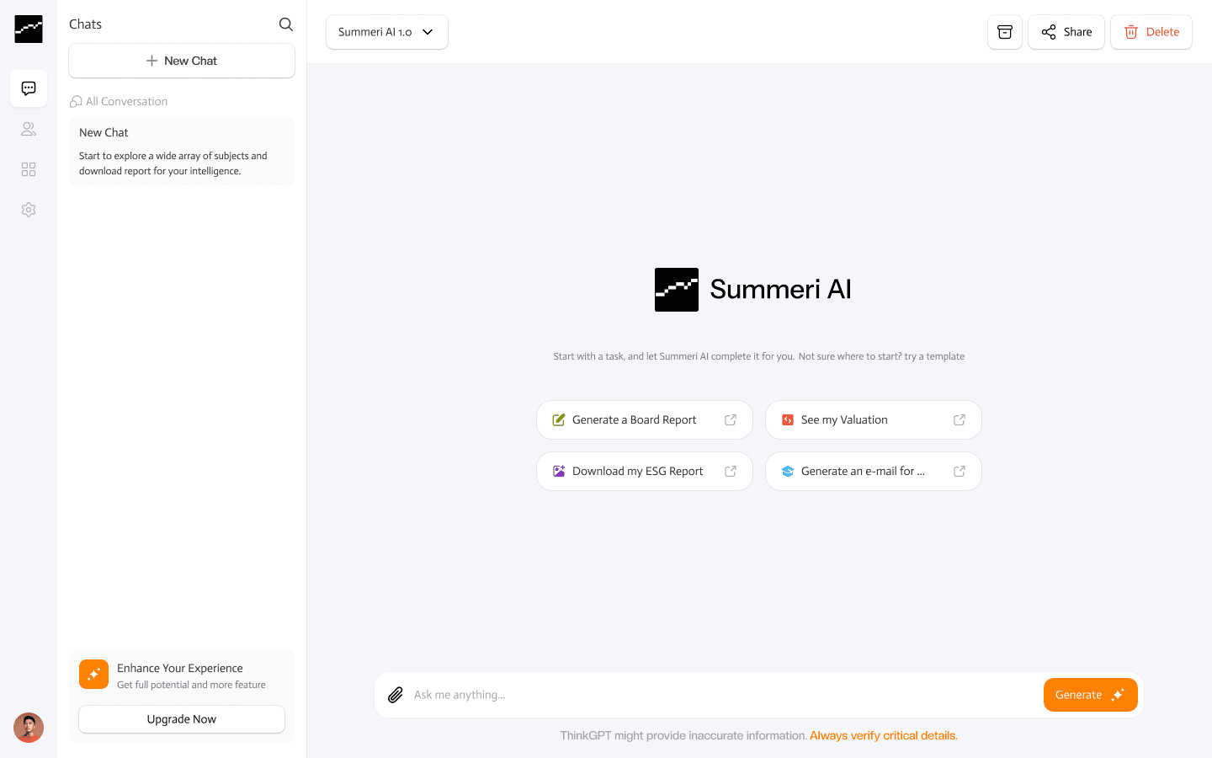The width and height of the screenshot is (1212, 758).
Task: Open the user profile avatar
Action: click(x=29, y=728)
